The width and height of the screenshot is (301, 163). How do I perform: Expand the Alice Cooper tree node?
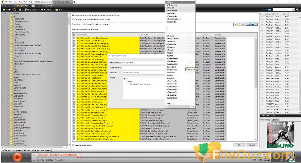coord(8,96)
